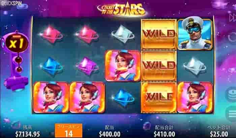This screenshot has width=236, height=138.
Task: Click the bottom WILD symbol
Action: (x=159, y=97)
